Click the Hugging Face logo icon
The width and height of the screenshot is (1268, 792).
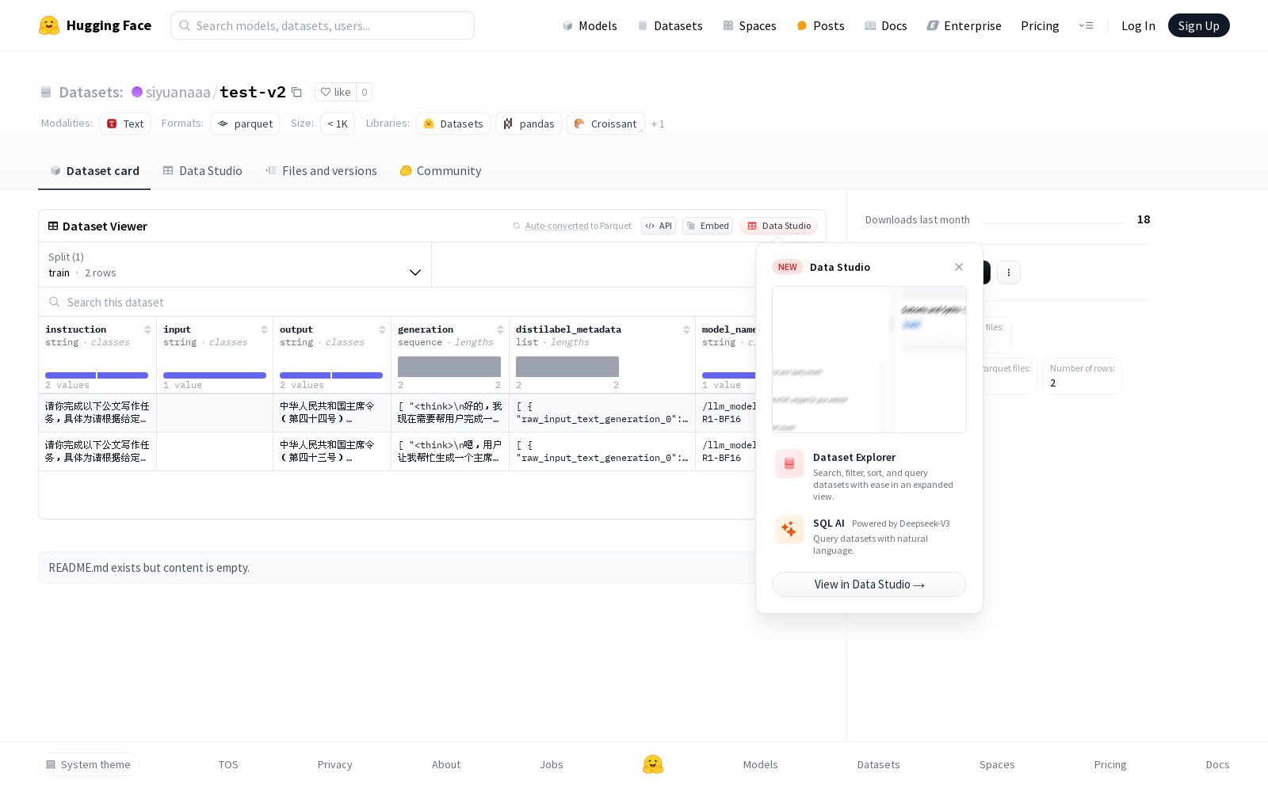click(x=49, y=25)
